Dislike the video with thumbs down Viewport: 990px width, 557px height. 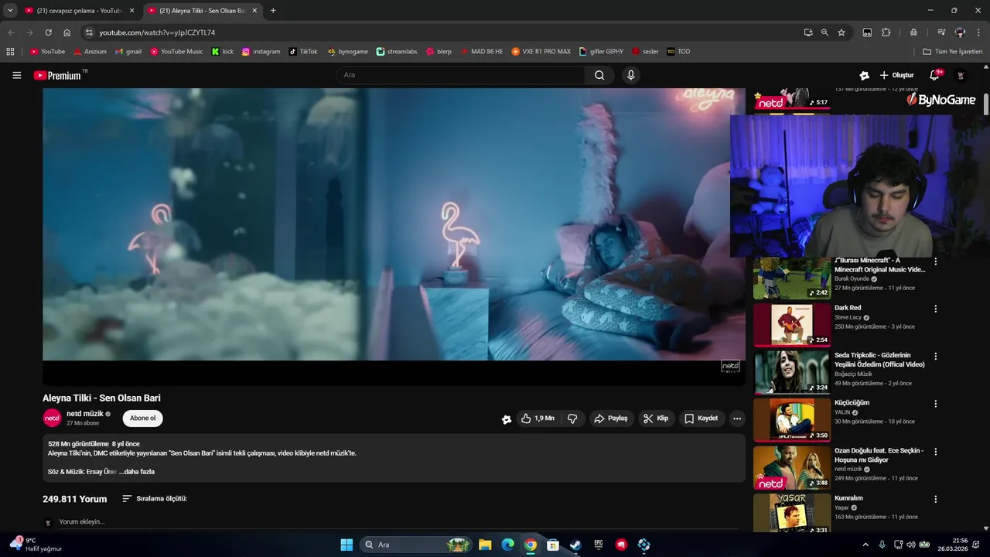click(573, 419)
